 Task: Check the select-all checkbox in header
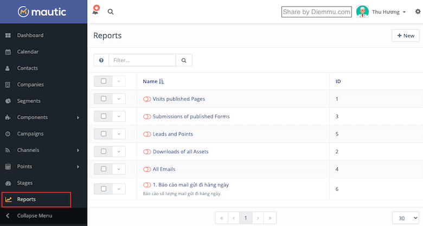click(104, 81)
